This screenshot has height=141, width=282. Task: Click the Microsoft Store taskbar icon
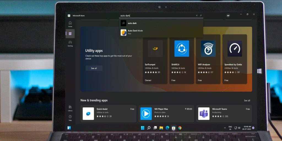click(x=173, y=128)
